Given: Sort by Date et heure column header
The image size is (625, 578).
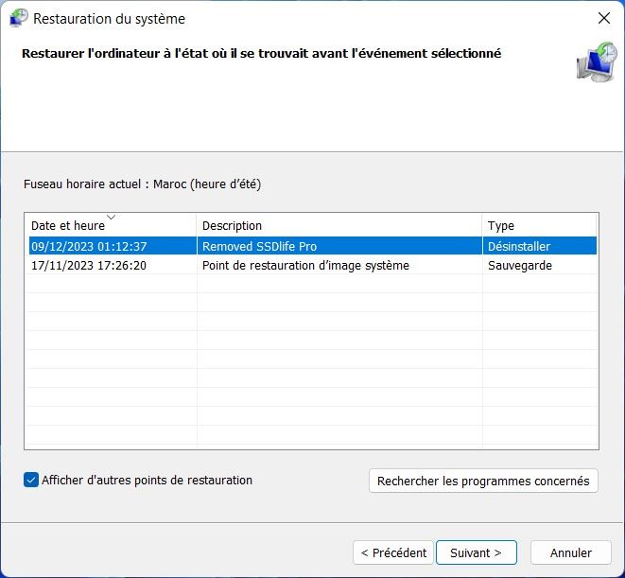Looking at the screenshot, I should pos(68,226).
